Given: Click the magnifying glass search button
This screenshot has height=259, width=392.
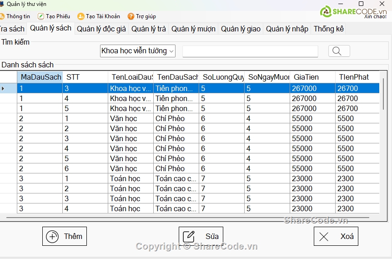Looking at the screenshot, I should pos(339,51).
